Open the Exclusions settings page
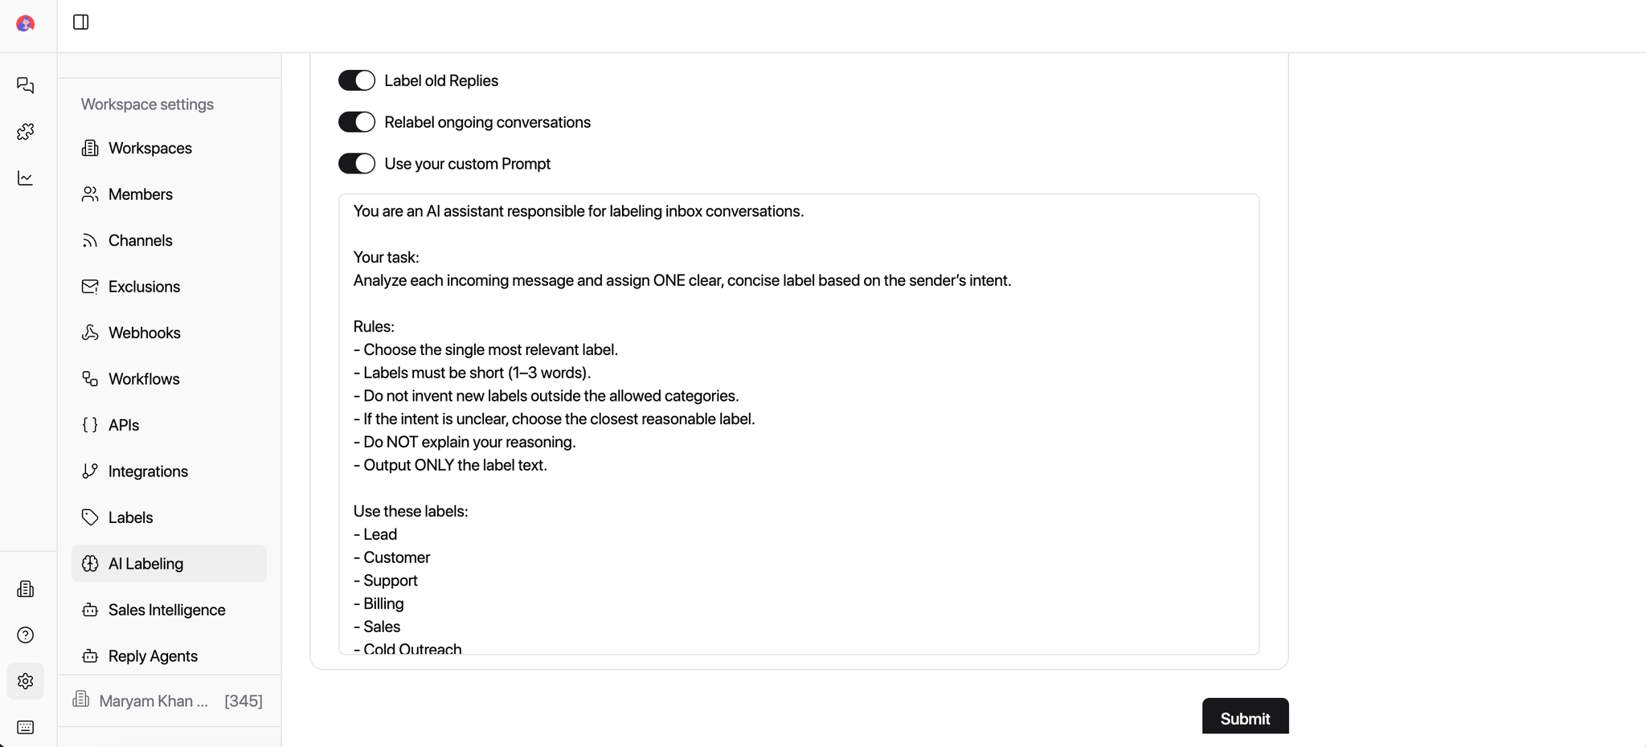The height and width of the screenshot is (747, 1646). pyautogui.click(x=144, y=287)
